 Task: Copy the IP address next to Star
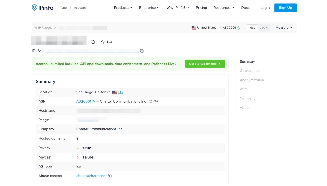click(x=93, y=42)
